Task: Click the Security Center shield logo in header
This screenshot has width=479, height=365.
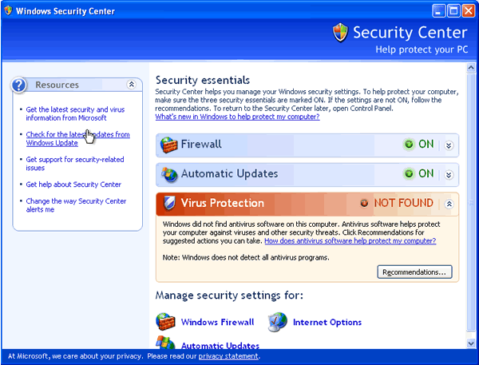Action: (x=340, y=33)
